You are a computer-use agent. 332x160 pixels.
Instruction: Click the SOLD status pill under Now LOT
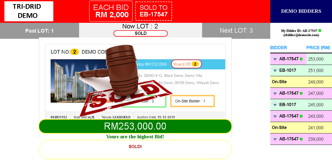pos(140,34)
